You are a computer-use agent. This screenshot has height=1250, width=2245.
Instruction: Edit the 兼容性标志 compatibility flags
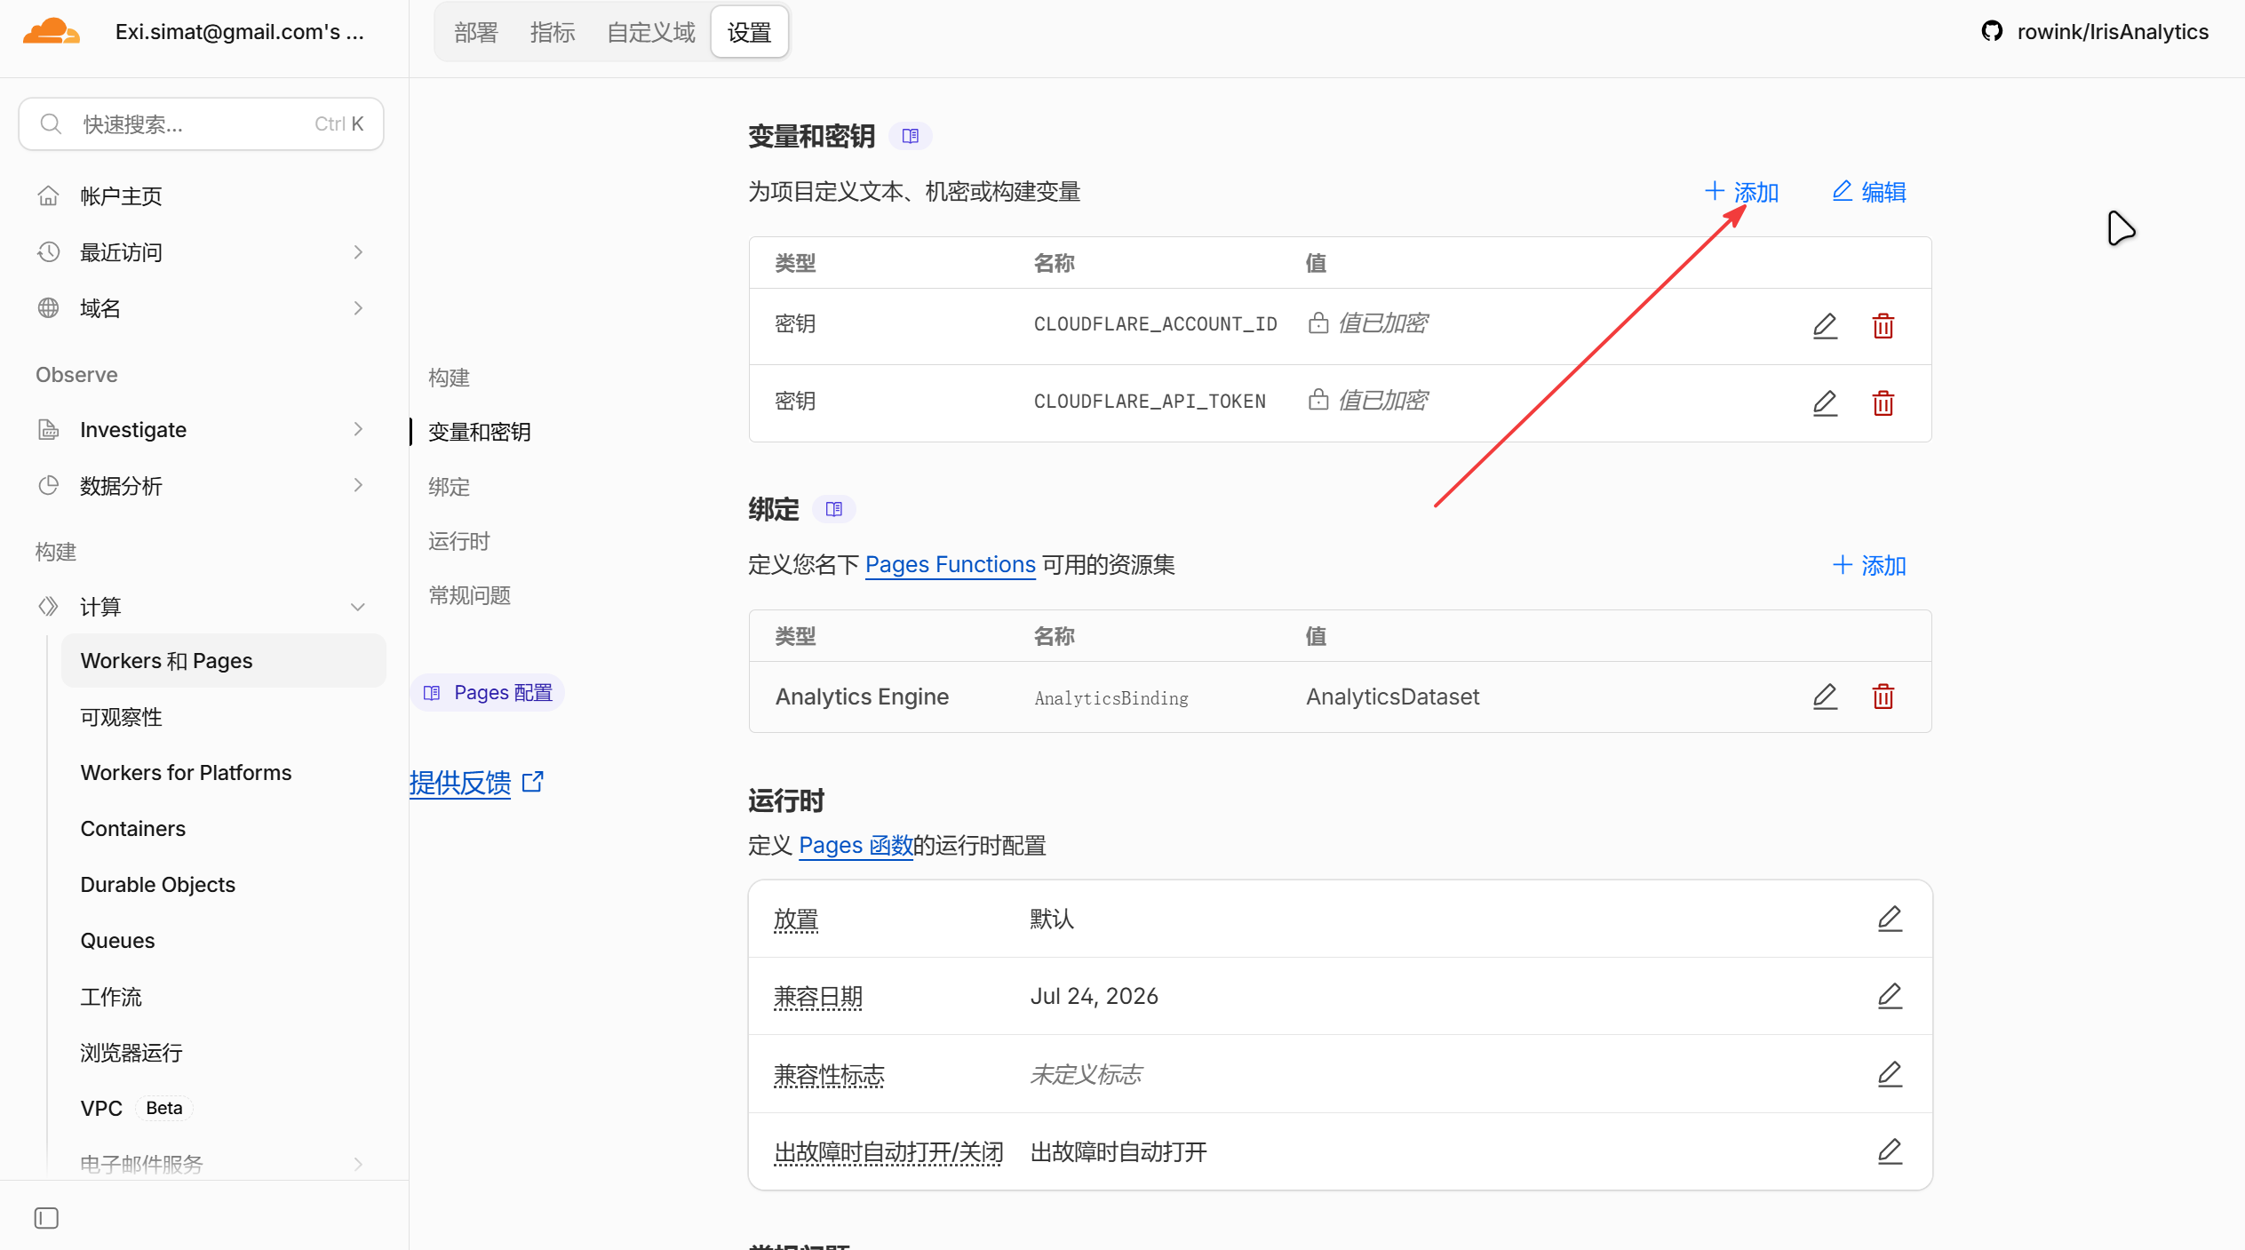(1890, 1074)
